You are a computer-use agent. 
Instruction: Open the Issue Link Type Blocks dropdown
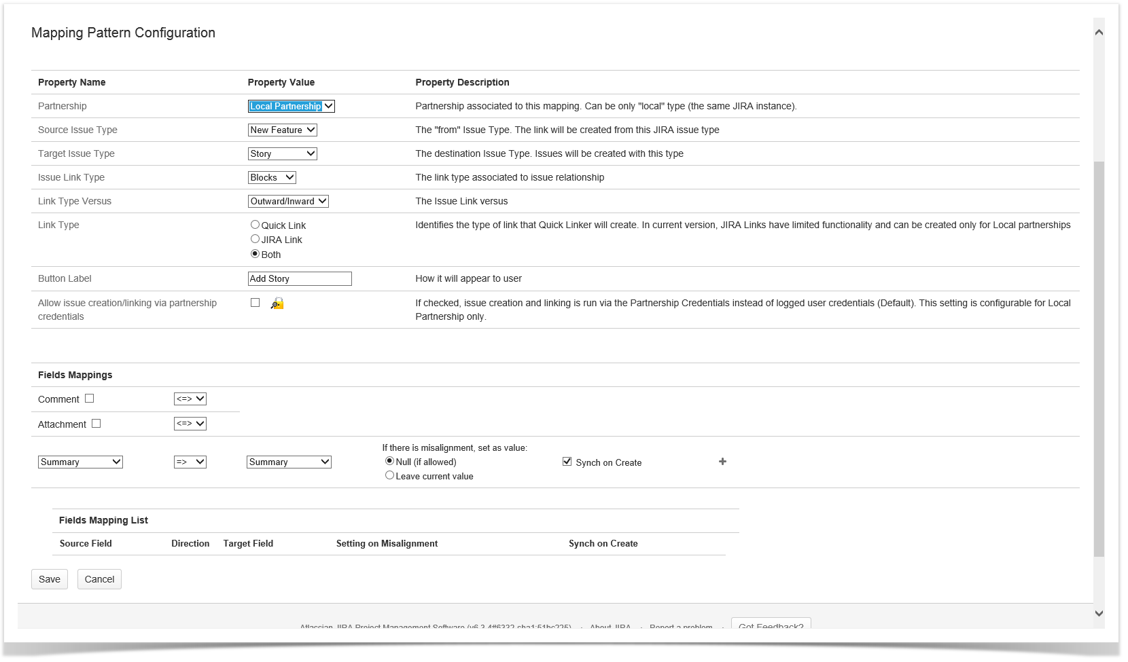pos(272,178)
